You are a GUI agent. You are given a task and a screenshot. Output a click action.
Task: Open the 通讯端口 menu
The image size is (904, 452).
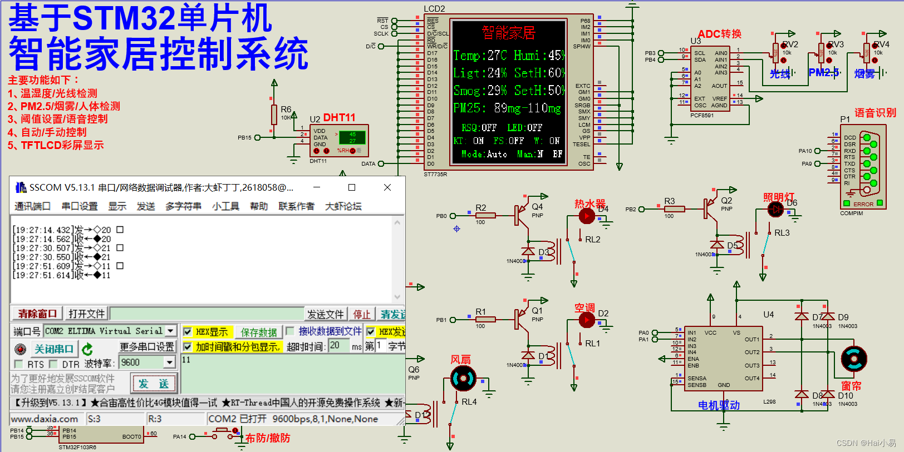(32, 206)
